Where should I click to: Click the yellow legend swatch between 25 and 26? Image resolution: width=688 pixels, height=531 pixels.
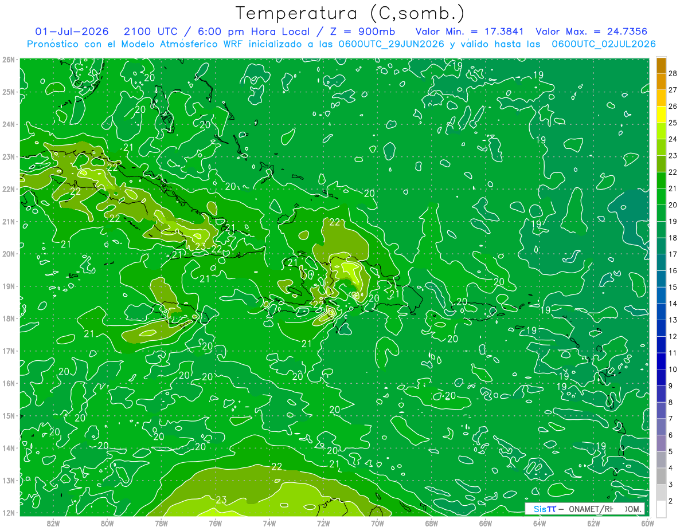coord(661,115)
